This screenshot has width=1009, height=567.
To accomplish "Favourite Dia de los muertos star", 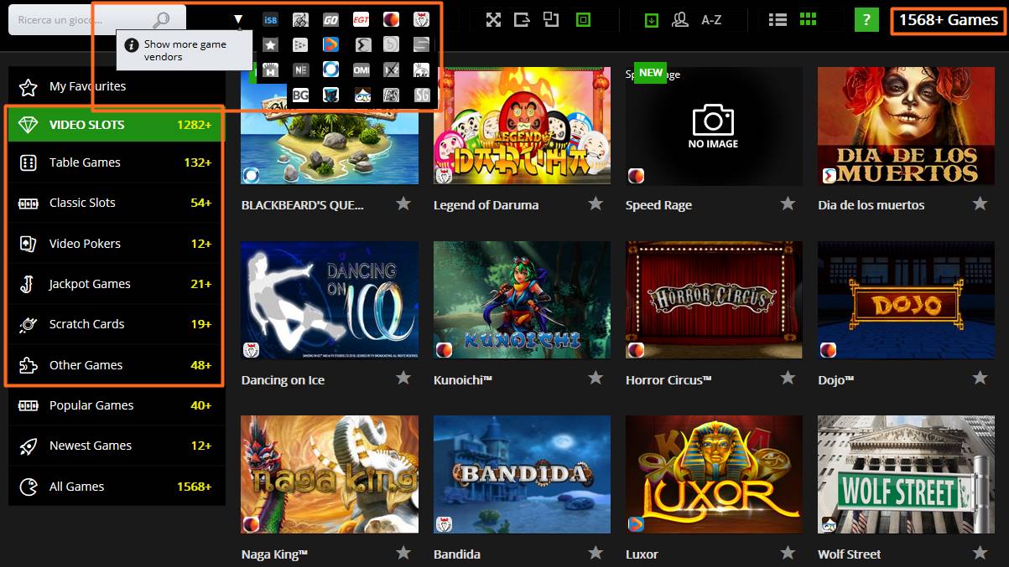I will [x=980, y=204].
